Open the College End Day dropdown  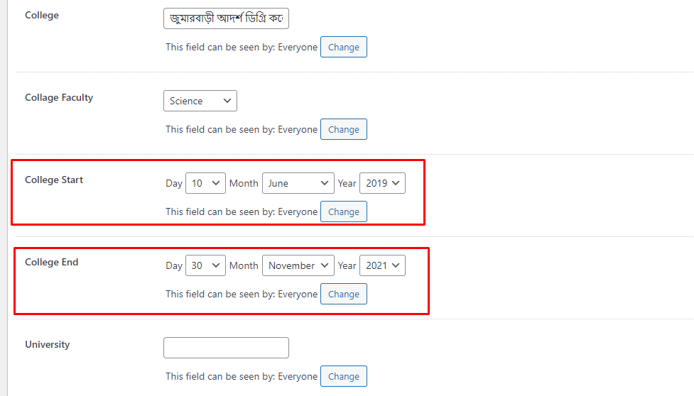coord(205,265)
